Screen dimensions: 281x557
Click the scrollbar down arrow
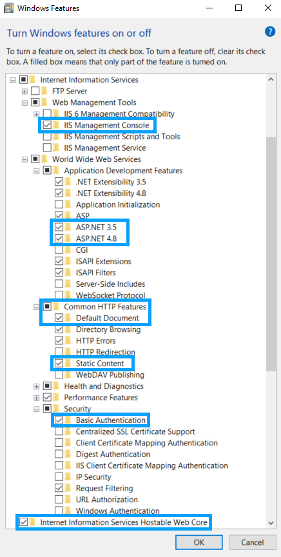(x=271, y=523)
